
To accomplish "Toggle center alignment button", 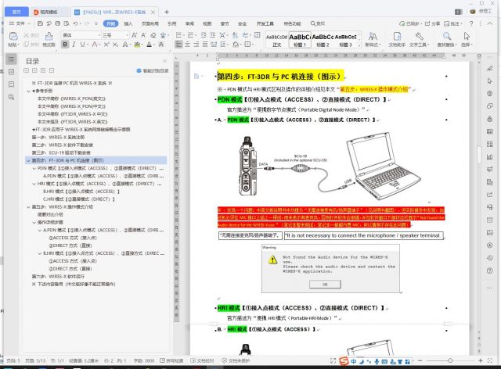I will [x=188, y=45].
